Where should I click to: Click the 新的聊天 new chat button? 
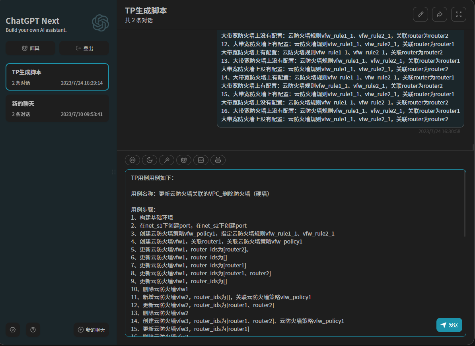tap(91, 330)
